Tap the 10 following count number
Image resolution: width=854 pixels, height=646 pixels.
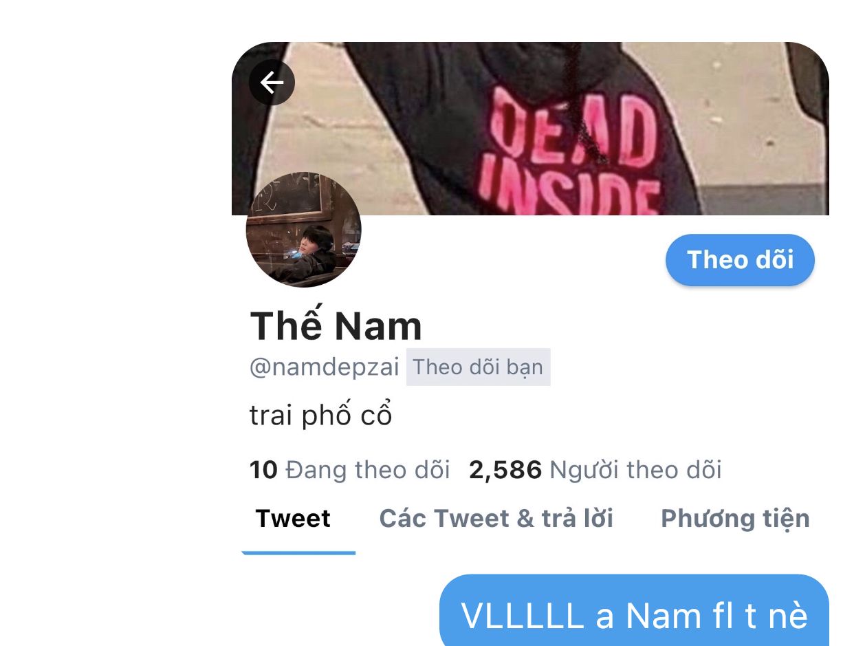[263, 471]
